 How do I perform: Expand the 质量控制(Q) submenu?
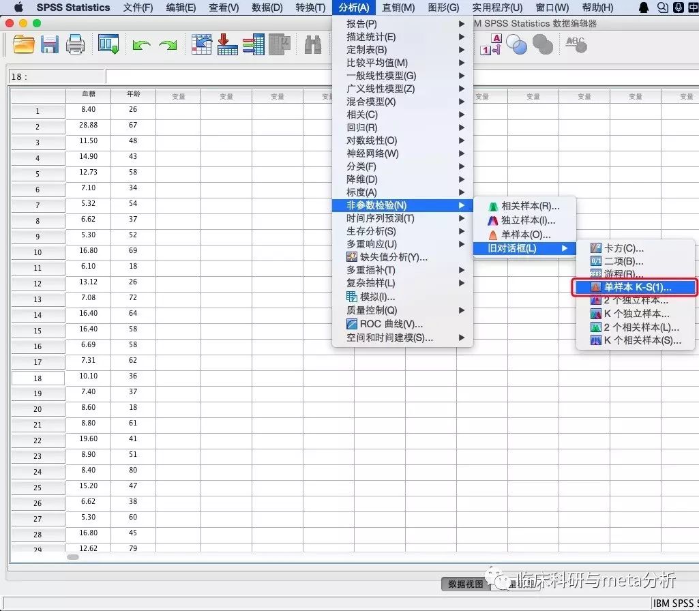tap(402, 310)
